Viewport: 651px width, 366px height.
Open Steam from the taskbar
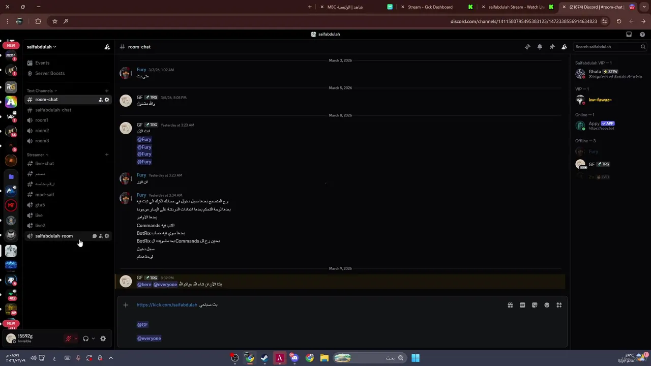pos(264,358)
